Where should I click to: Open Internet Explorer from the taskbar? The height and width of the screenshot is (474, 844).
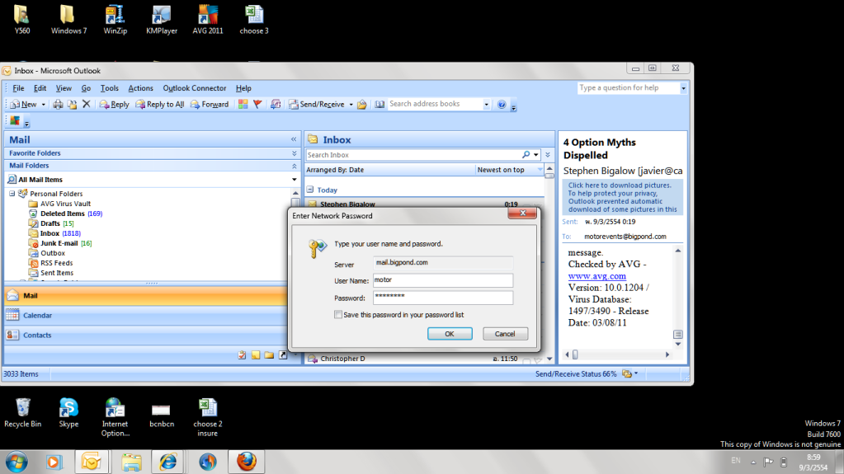[x=168, y=462]
